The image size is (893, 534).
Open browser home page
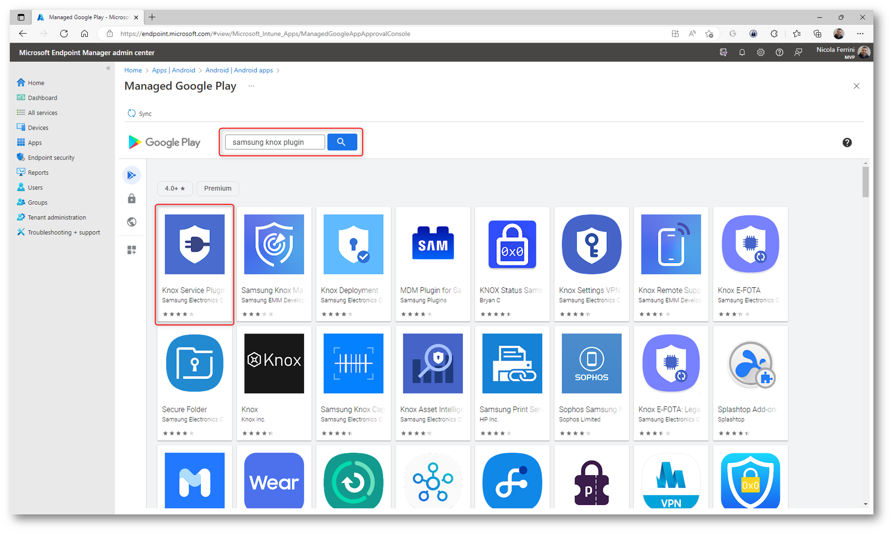84,34
